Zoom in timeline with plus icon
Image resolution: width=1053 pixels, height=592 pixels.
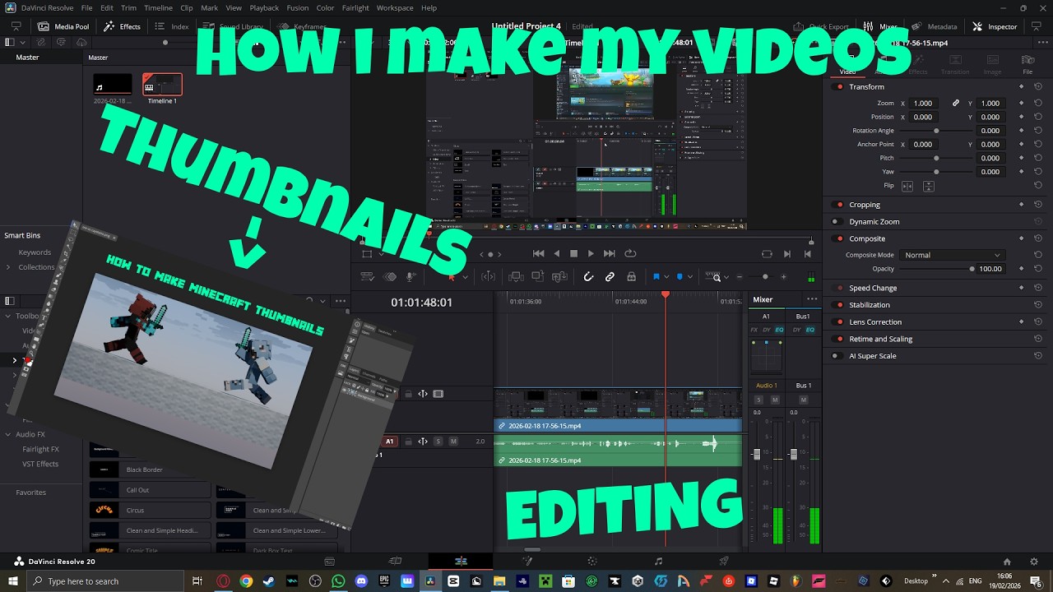click(x=783, y=277)
